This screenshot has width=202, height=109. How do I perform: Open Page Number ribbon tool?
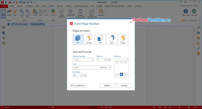62,13
